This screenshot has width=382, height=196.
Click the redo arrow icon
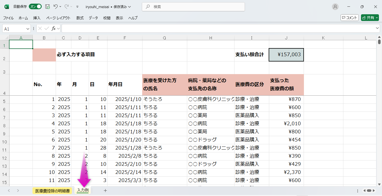(67, 6)
